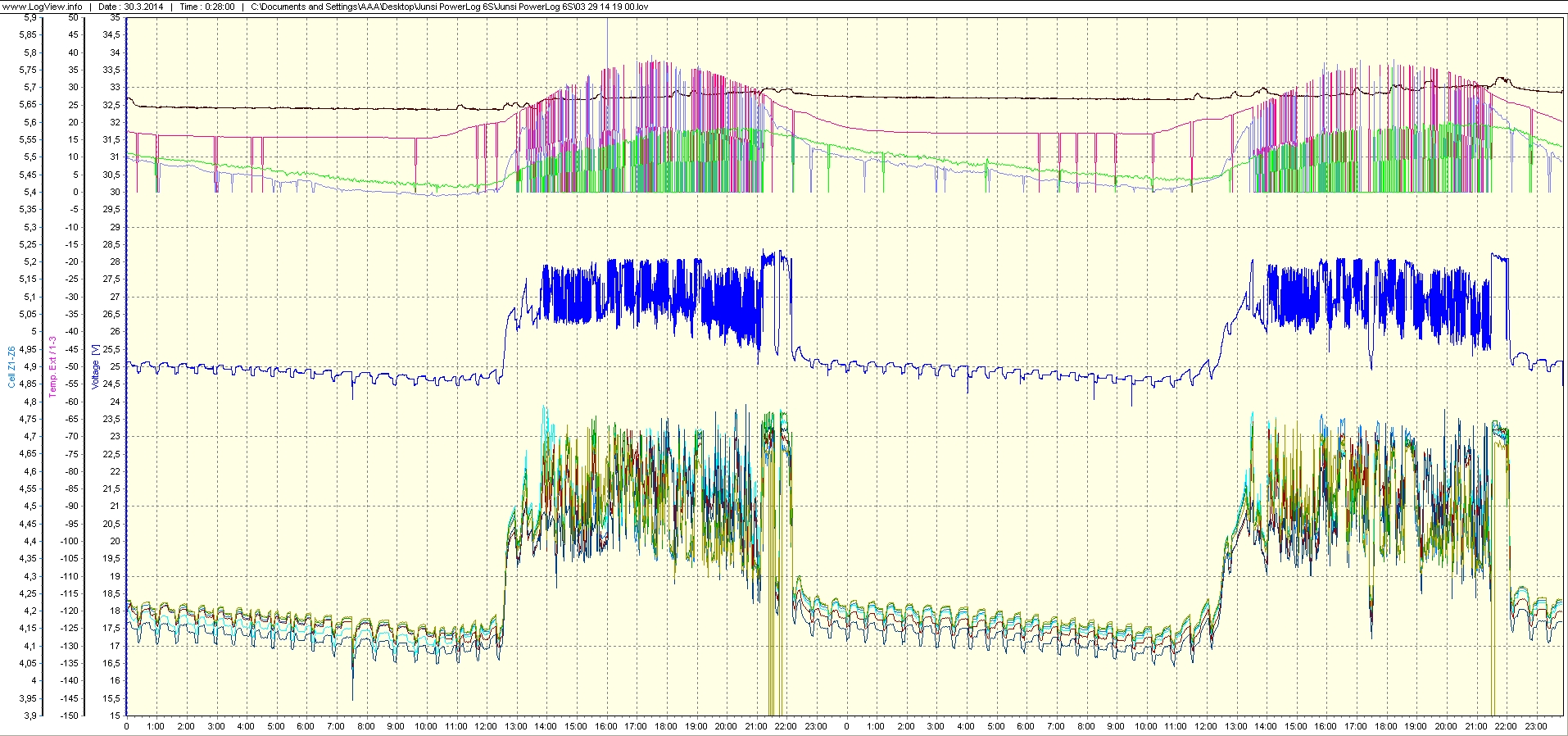
Task: Click the 34,5 value on voltage axis
Action: coord(111,35)
